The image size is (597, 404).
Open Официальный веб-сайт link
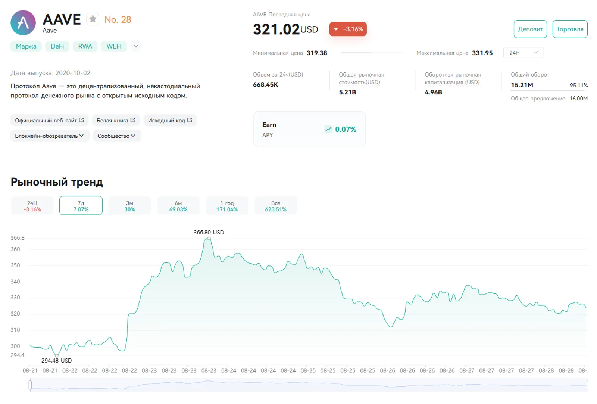click(49, 120)
